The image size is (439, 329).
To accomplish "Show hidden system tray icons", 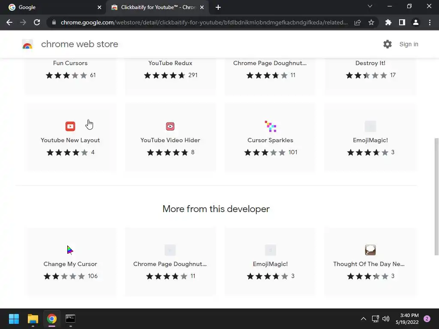I will pos(364,319).
